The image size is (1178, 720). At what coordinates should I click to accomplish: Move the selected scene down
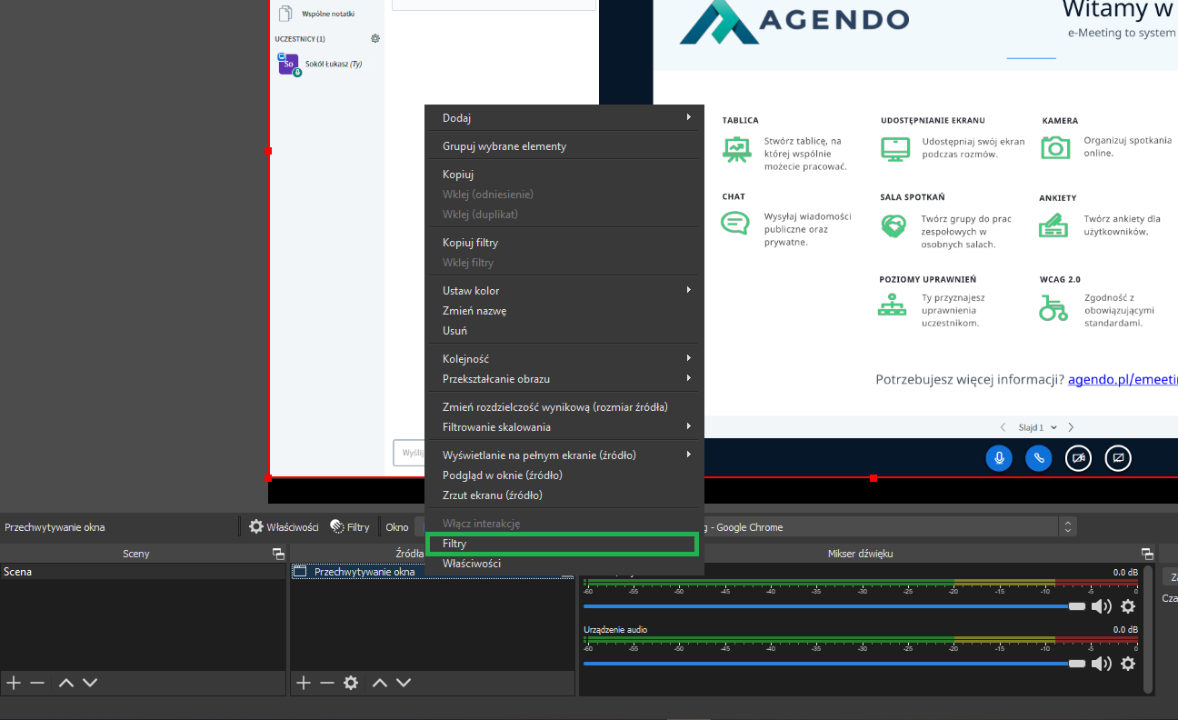pos(90,683)
